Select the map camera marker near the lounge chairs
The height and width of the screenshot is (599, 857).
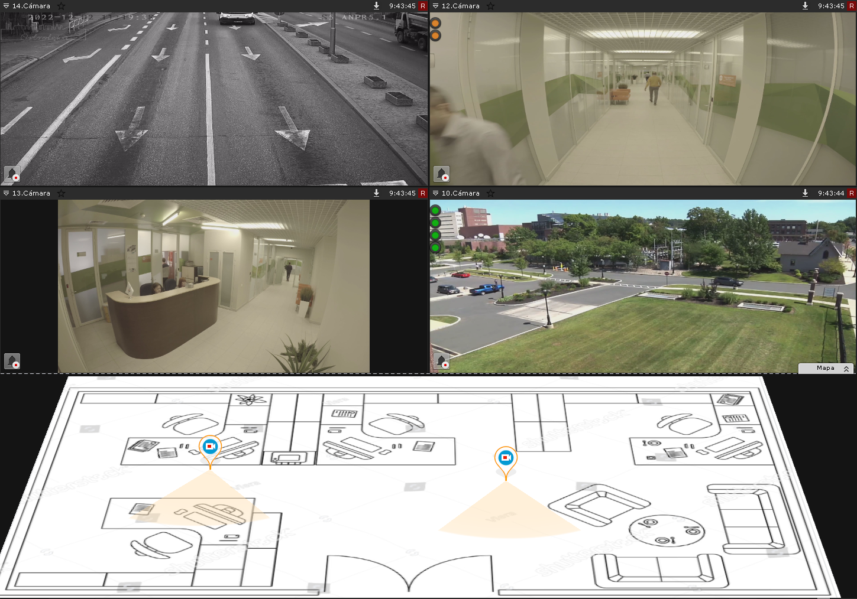click(506, 458)
